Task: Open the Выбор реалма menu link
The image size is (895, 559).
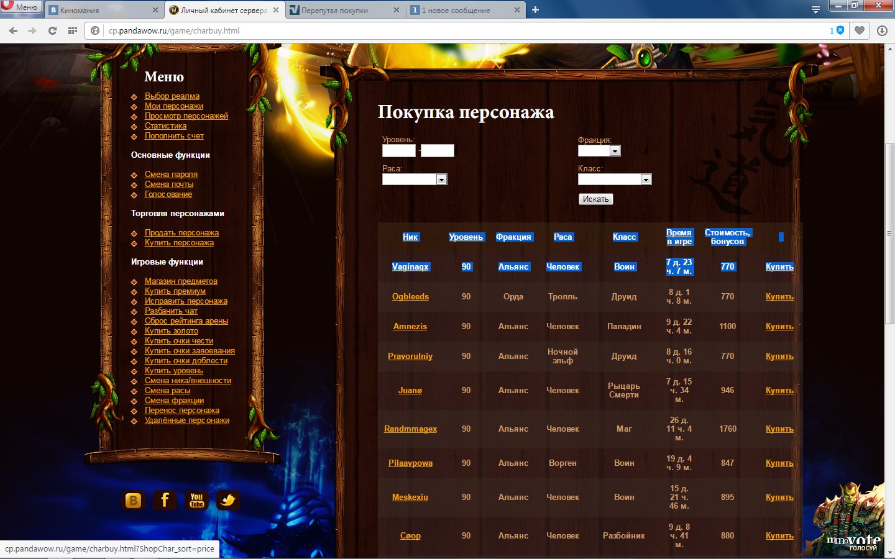Action: (172, 96)
